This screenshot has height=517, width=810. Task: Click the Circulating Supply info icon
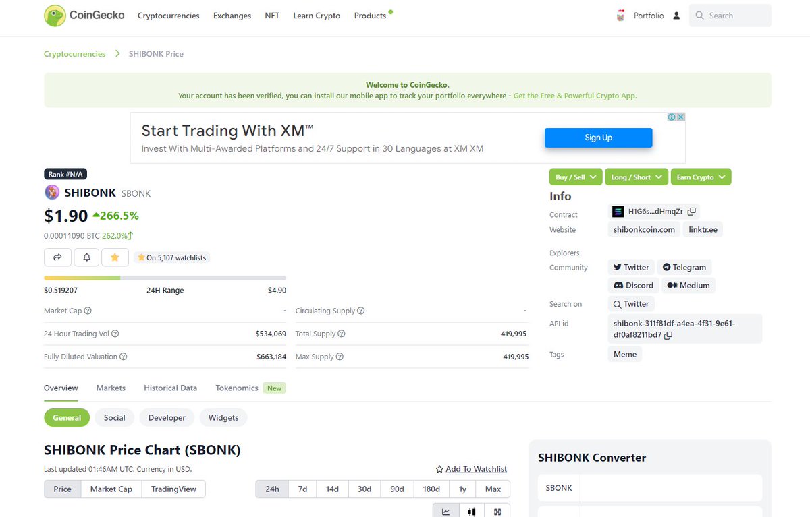[x=360, y=311]
